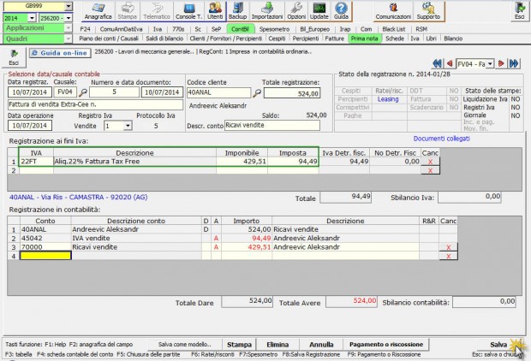
Task: Click the Guida on-line button
Action: click(x=60, y=53)
